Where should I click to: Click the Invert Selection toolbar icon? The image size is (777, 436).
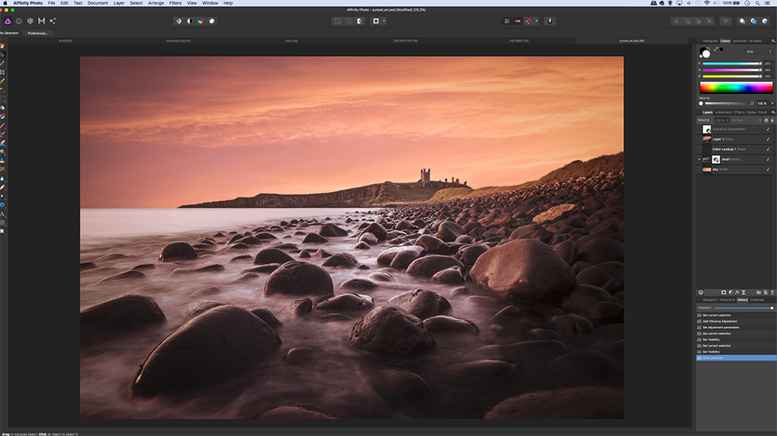tap(360, 21)
